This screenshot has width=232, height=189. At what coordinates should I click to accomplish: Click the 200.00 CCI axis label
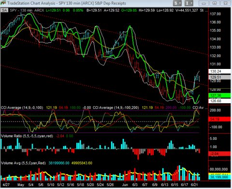coord(216,110)
